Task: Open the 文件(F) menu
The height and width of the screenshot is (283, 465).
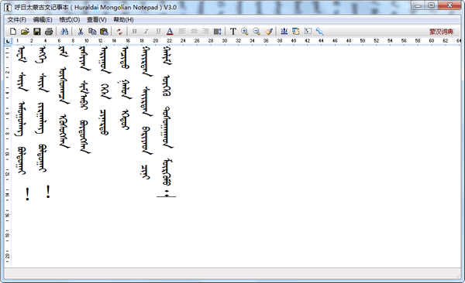Action: [x=16, y=20]
